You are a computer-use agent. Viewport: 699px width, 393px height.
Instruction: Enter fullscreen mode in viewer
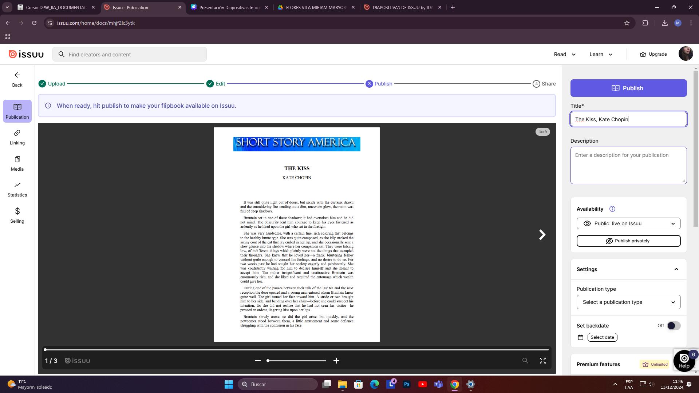(x=542, y=361)
